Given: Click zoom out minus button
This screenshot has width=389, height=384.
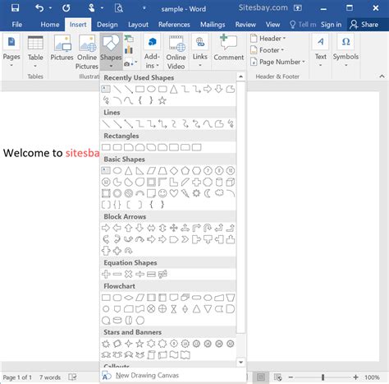Looking at the screenshot, I should [291, 377].
